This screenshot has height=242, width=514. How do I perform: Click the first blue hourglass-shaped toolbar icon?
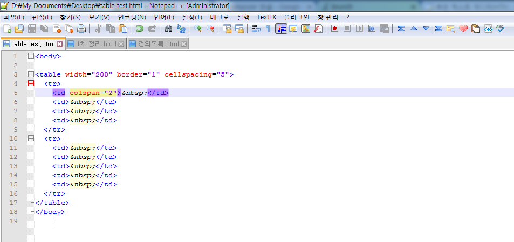401,29
